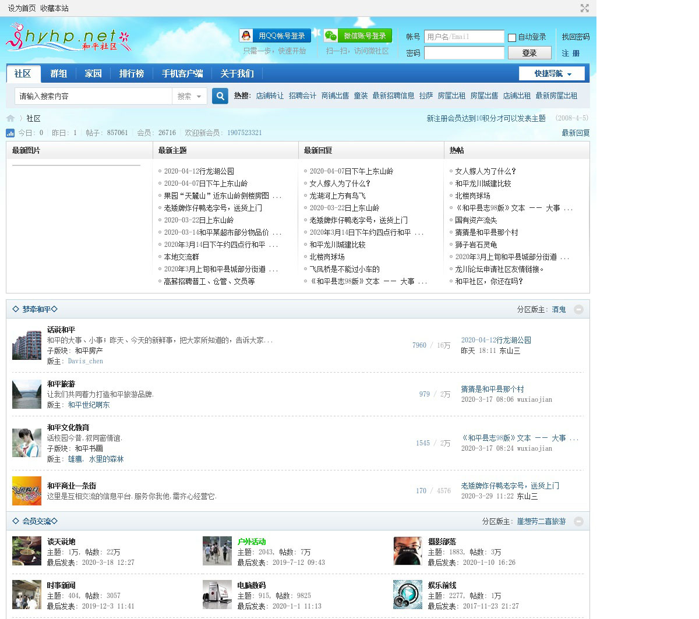Image resolution: width=699 pixels, height=619 pixels.
Task: Open post 本地交流群 in 最新主题
Action: (x=181, y=257)
